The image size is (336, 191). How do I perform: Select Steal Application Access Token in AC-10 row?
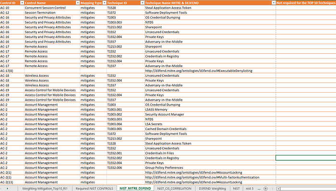(x=210, y=8)
